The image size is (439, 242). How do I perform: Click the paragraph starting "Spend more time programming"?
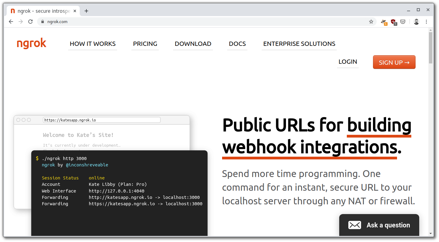click(x=319, y=187)
